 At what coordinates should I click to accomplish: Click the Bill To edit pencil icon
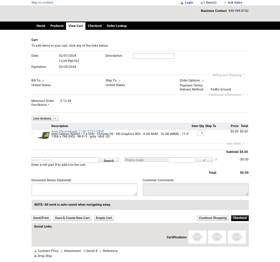click(x=43, y=81)
